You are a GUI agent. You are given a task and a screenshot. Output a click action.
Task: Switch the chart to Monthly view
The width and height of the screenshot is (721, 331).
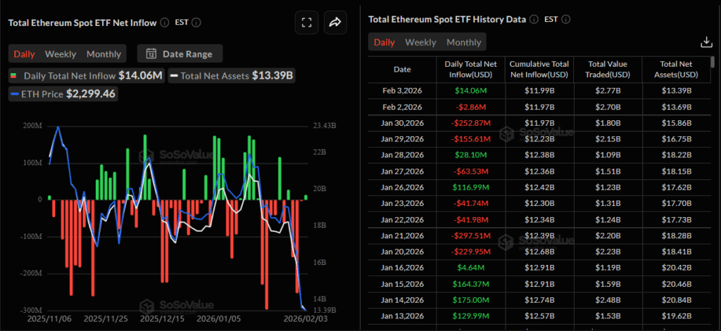[x=104, y=53]
